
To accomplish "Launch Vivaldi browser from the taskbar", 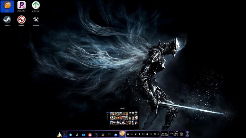I will coord(90,135).
